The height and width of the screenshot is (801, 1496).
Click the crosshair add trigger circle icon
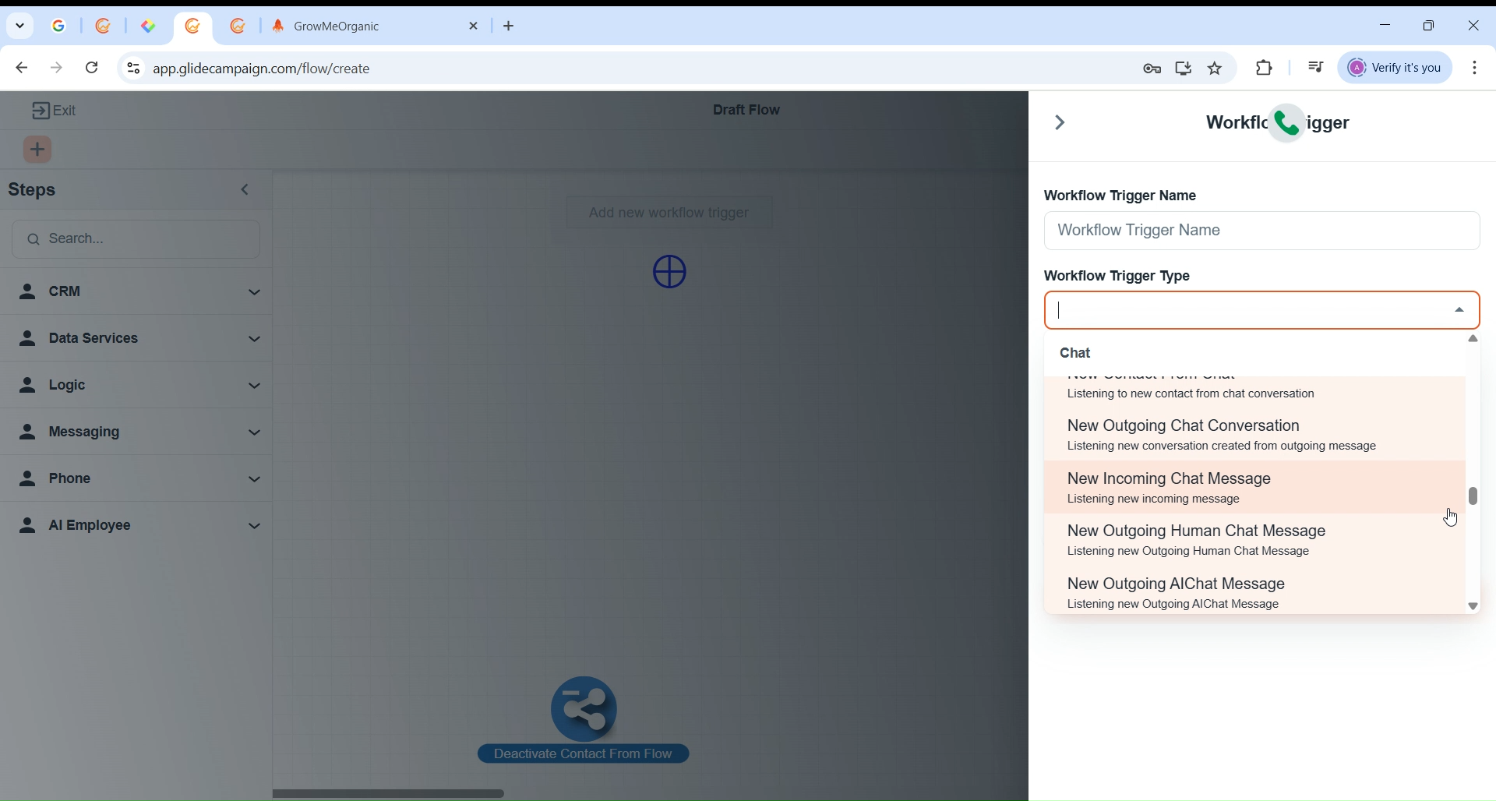pos(670,273)
